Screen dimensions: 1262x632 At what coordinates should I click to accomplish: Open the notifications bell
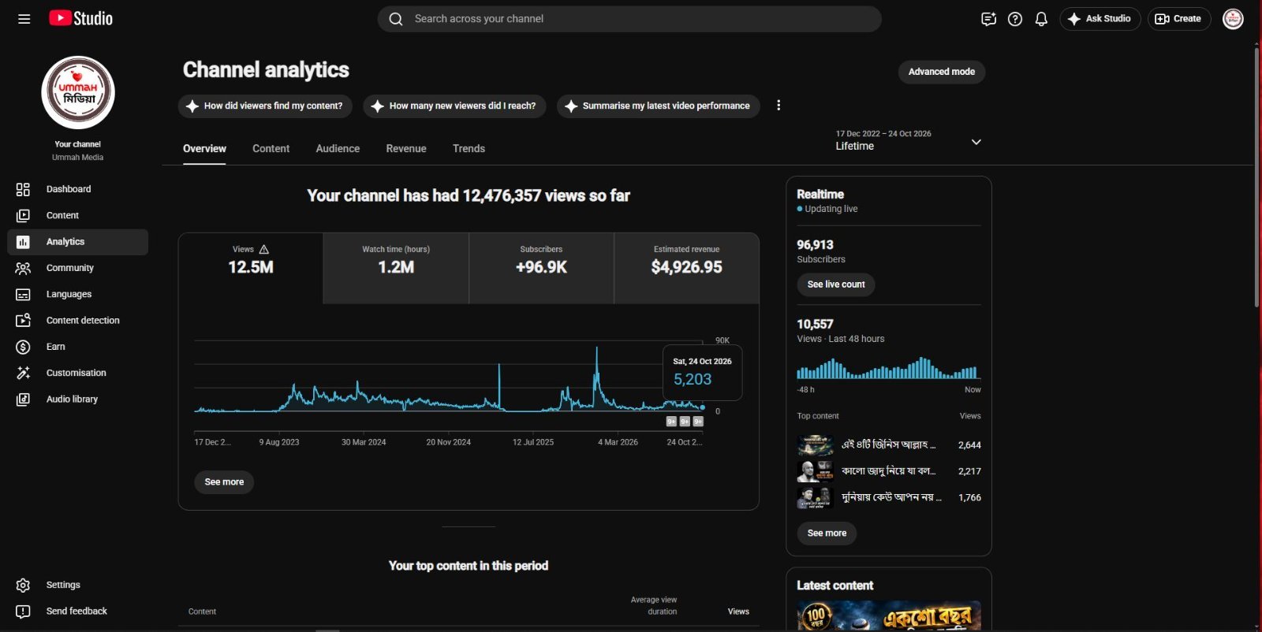1041,19
